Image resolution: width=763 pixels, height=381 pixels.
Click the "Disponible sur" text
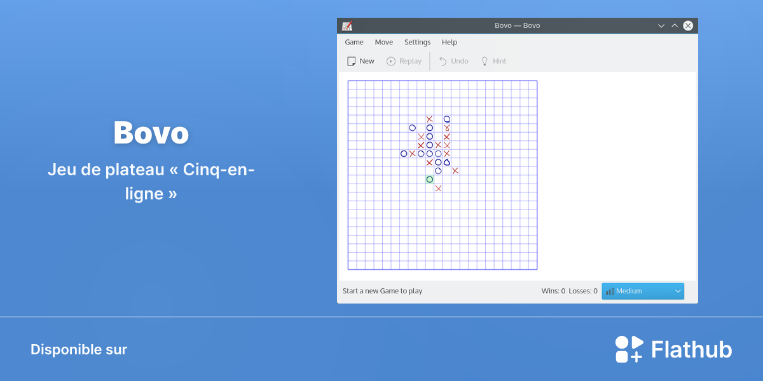79,349
